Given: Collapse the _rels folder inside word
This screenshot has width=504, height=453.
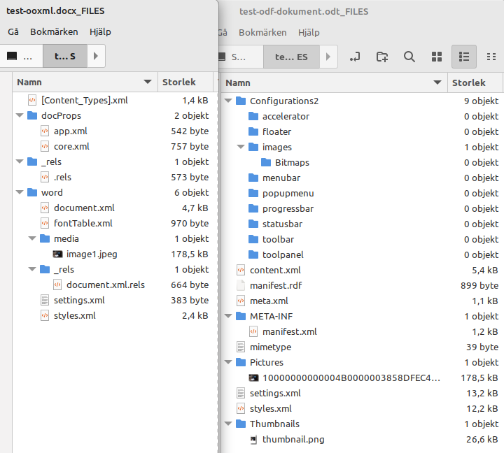Looking at the screenshot, I should click(32, 269).
